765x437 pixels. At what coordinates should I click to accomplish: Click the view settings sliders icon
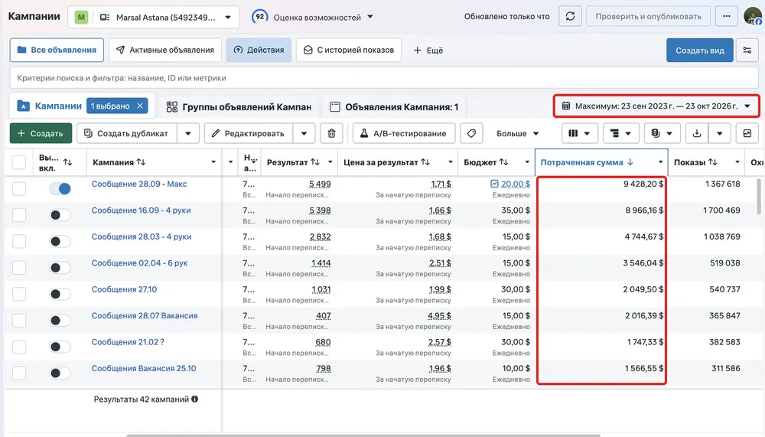(747, 51)
